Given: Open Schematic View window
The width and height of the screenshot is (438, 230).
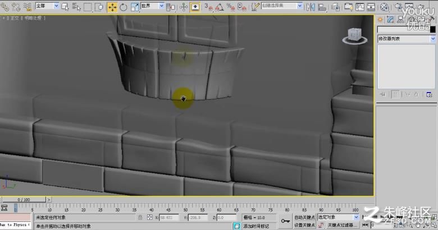Looking at the screenshot, I should pyautogui.click(x=371, y=7).
